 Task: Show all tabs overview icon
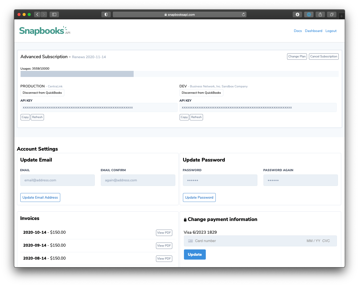tap(332, 14)
